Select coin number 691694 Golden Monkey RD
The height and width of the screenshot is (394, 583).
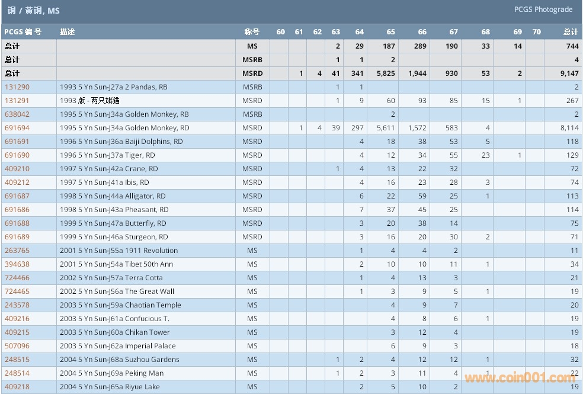coord(17,128)
